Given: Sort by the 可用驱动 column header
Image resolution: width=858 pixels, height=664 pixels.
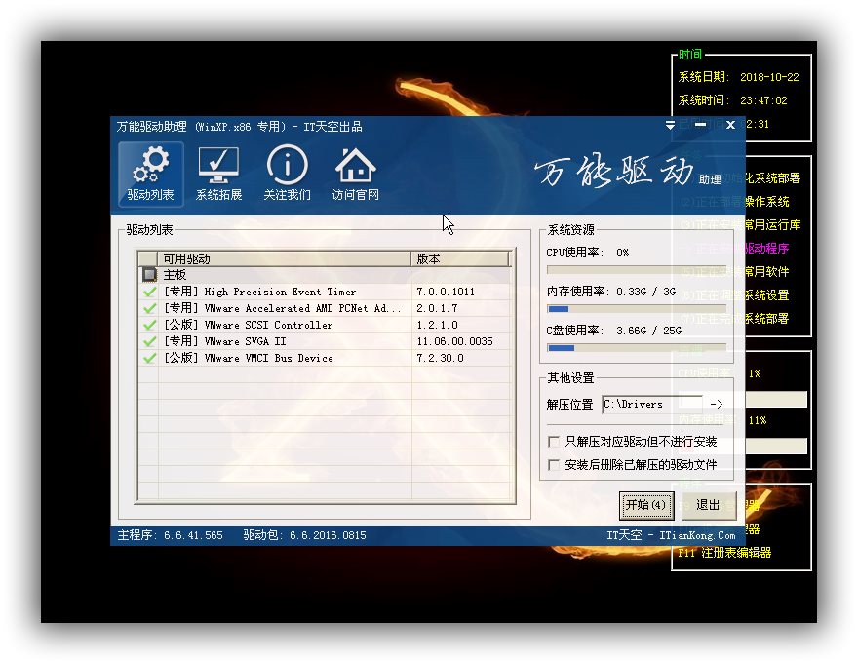Looking at the screenshot, I should point(284,258).
